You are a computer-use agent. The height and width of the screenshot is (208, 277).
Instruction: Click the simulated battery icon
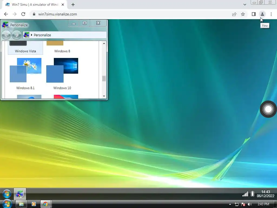pos(253,194)
